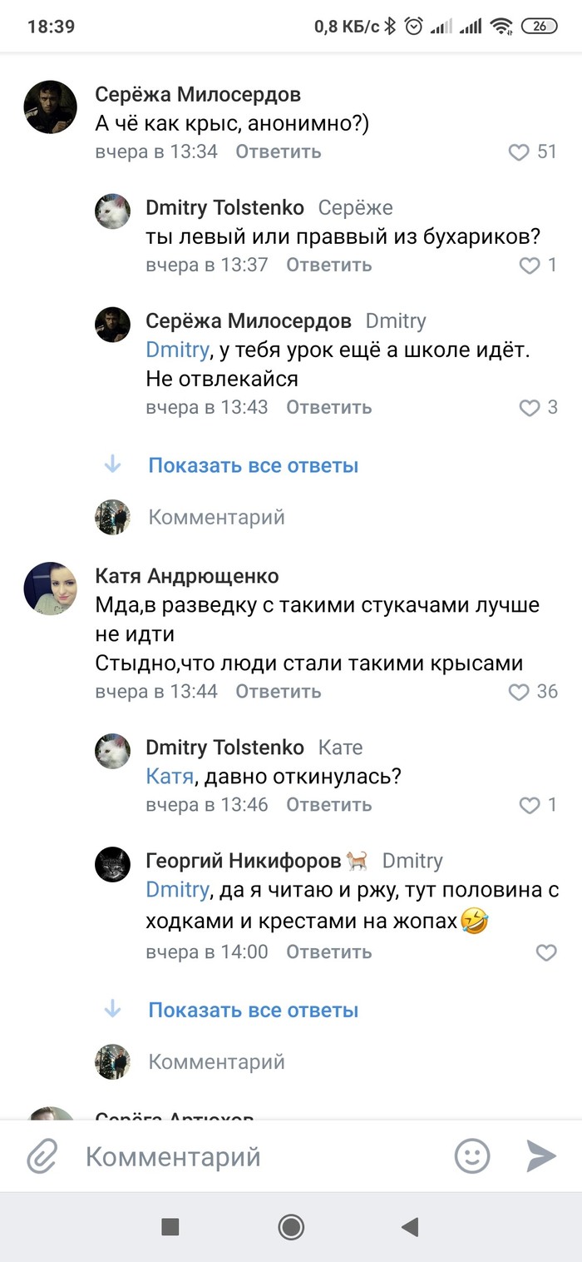Like Катя Андрющенко's comment with 36 likes
The height and width of the screenshot is (1262, 582).
click(x=519, y=692)
